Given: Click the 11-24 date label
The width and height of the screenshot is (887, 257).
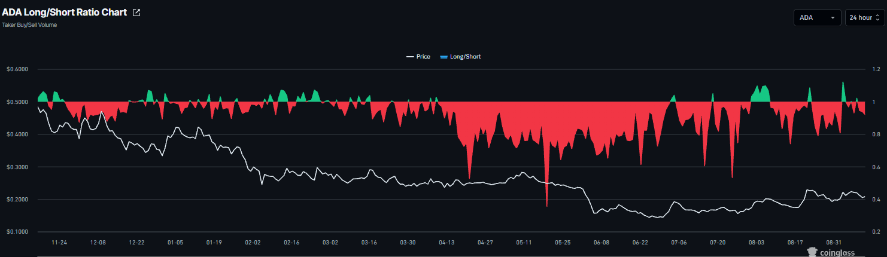Looking at the screenshot, I should pos(59,243).
